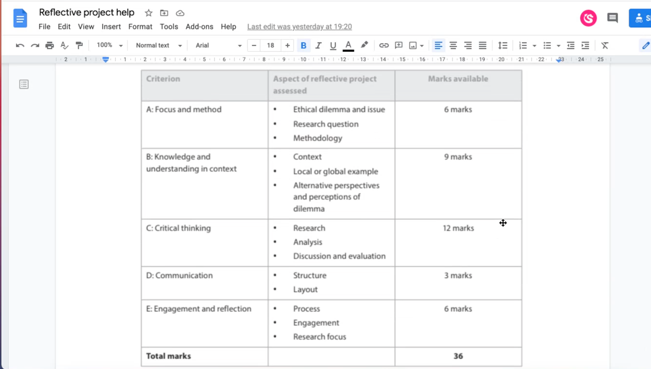Open the text color picker

tap(348, 45)
